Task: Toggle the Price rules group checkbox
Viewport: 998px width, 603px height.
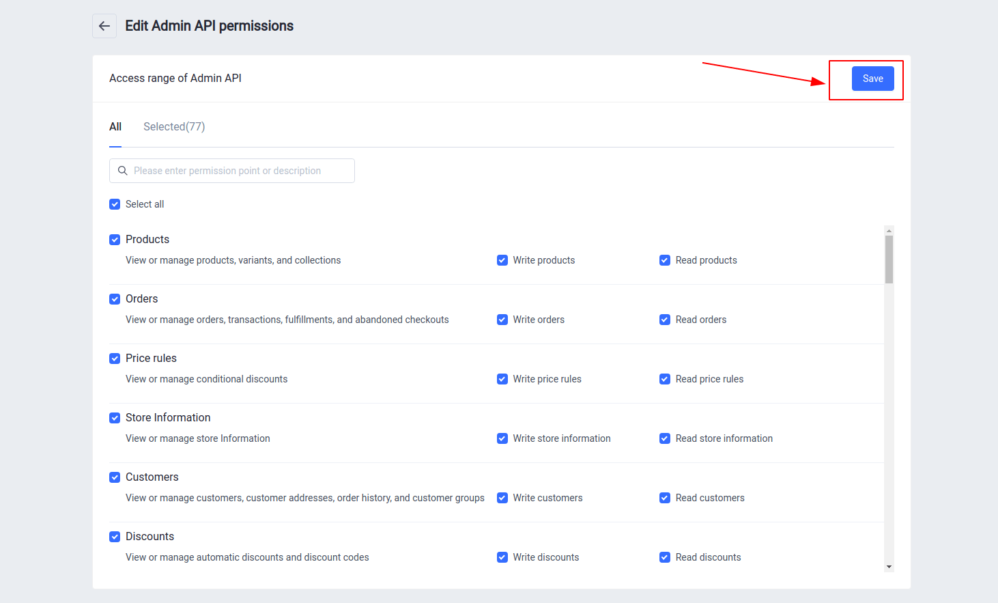Action: (x=115, y=359)
